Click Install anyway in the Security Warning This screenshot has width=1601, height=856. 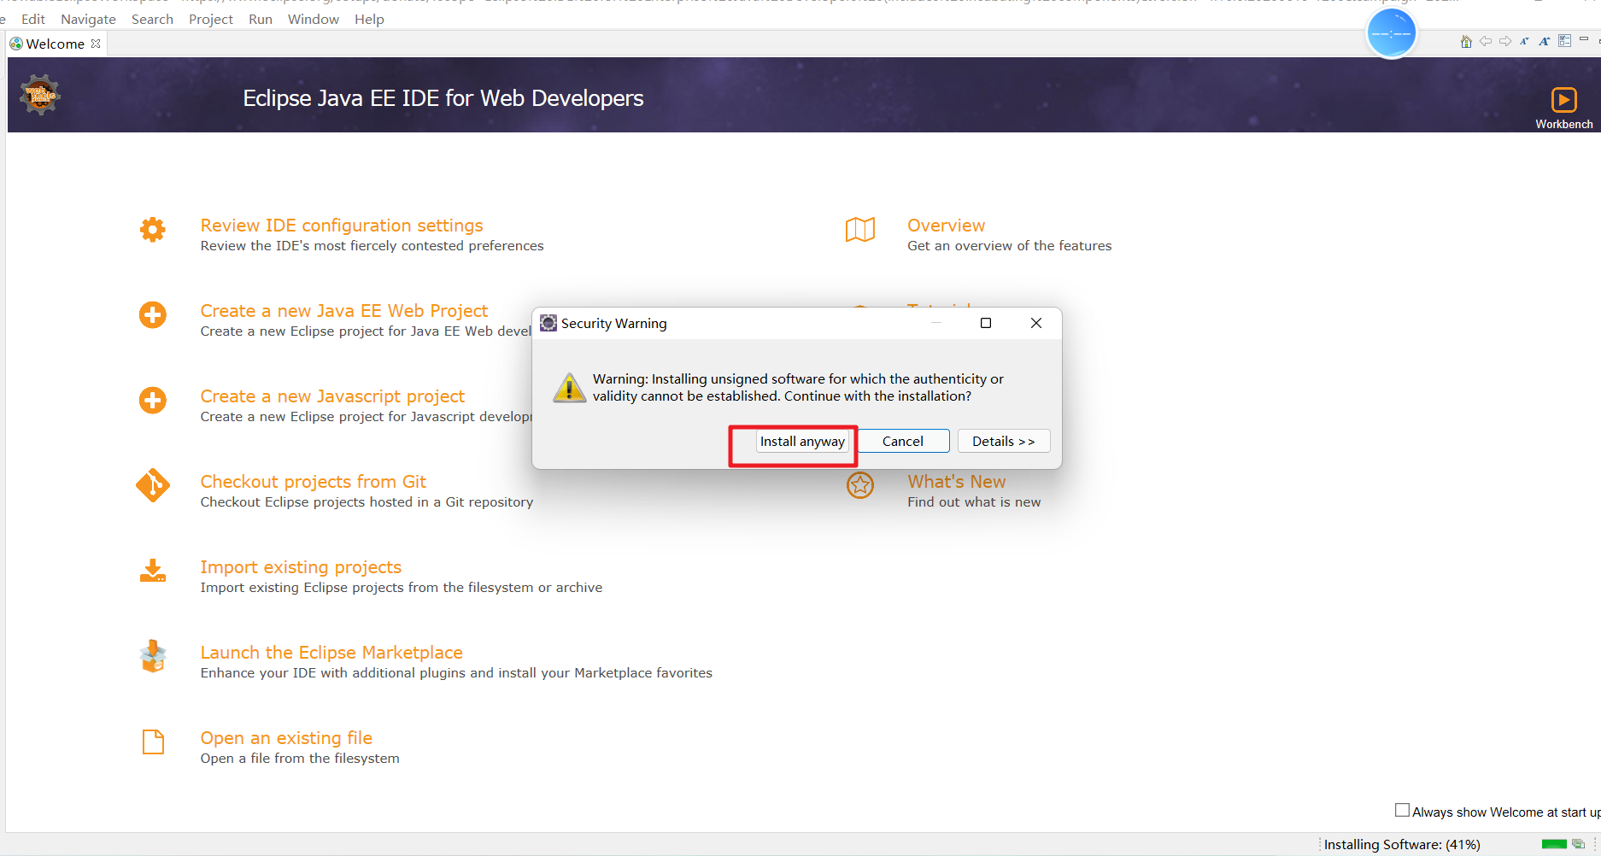[x=801, y=441]
